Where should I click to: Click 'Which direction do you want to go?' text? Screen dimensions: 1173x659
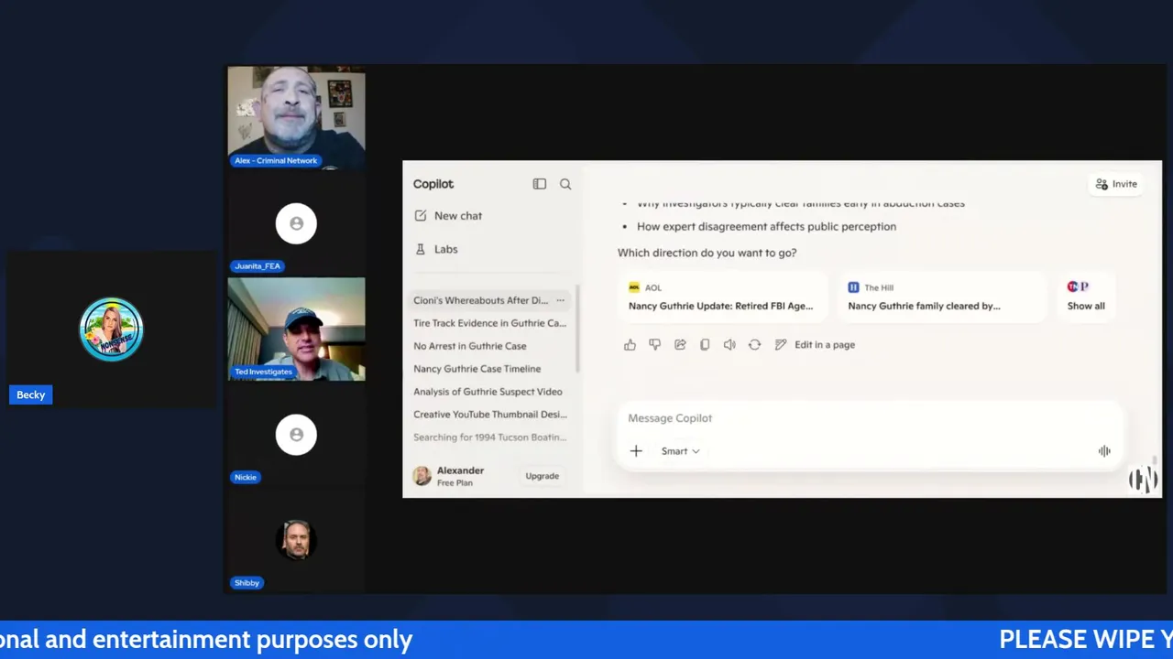[x=707, y=253]
